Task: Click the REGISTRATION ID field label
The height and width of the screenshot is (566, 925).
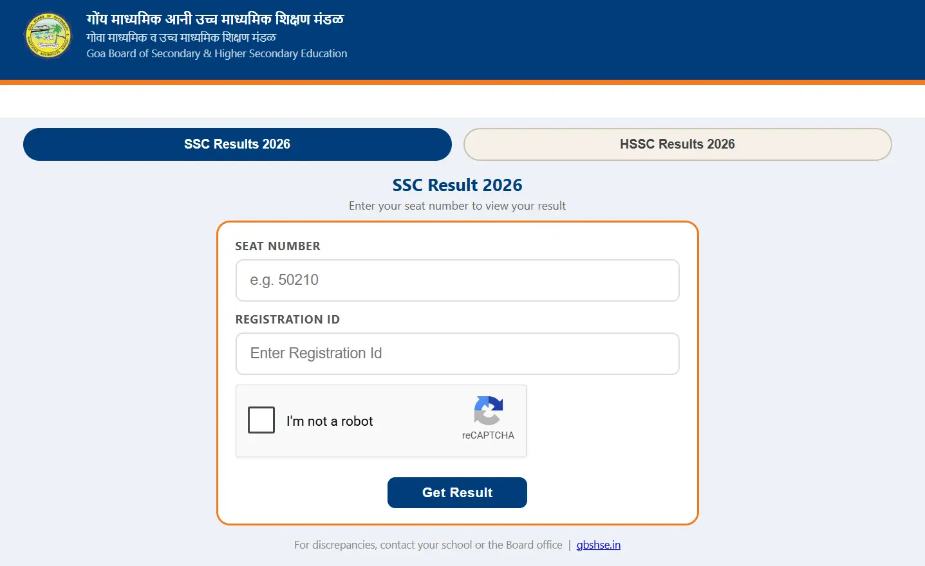Action: tap(287, 319)
